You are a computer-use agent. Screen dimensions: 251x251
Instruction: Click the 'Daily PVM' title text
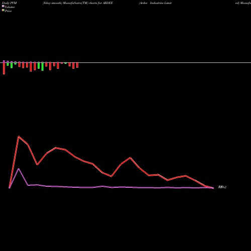pyautogui.click(x=10, y=3)
